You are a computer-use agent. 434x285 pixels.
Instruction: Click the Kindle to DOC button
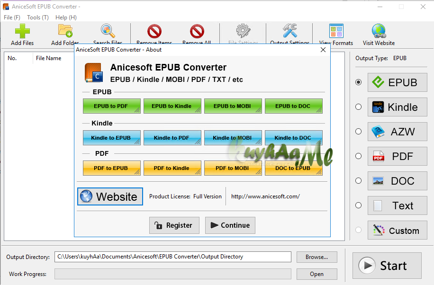tap(293, 138)
